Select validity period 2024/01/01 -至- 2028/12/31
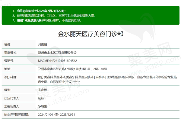Image resolution: width=181 pixels, height=119 pixels. coord(57,114)
